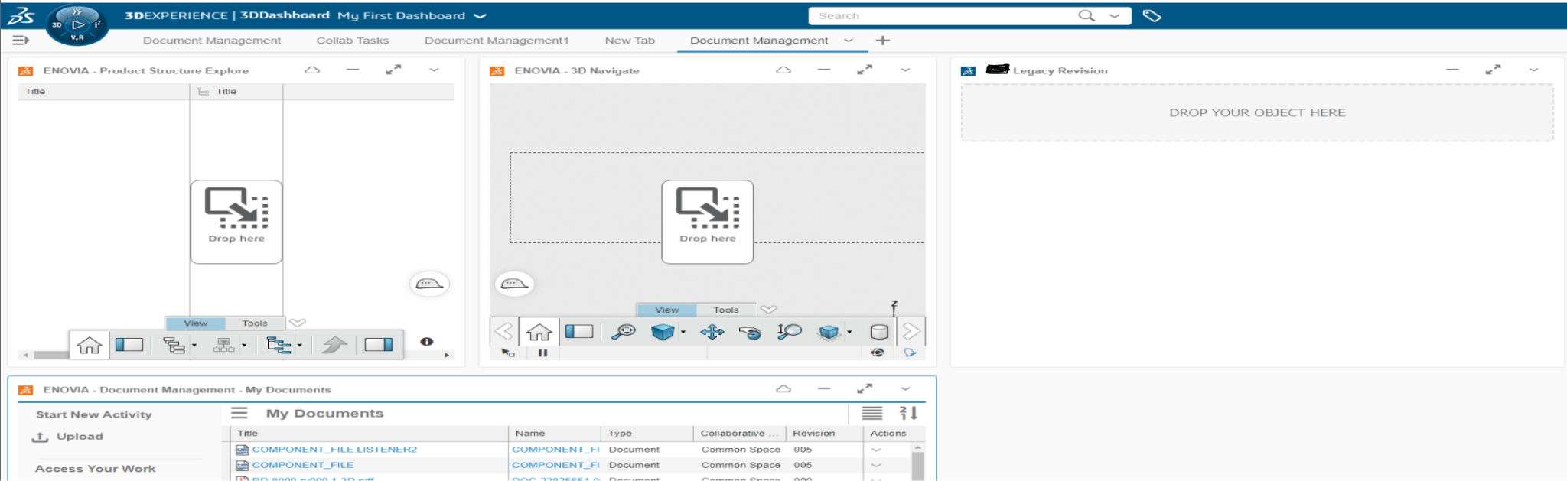Open Product Structure Explore widget menu chevron
Image resolution: width=1567 pixels, height=481 pixels.
coord(434,70)
